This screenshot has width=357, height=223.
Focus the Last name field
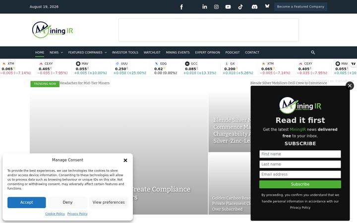tap(300, 164)
